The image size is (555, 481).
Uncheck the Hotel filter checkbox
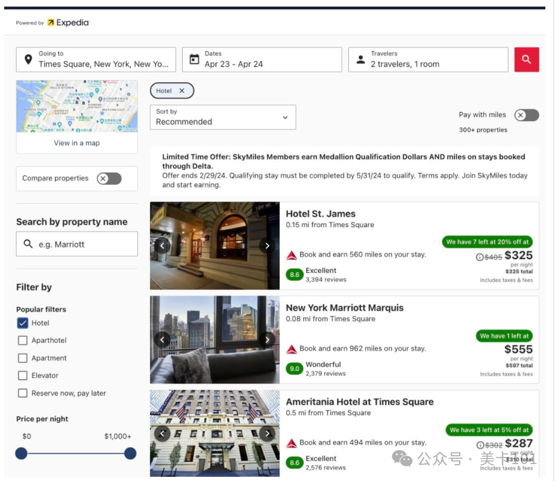pyautogui.click(x=23, y=323)
